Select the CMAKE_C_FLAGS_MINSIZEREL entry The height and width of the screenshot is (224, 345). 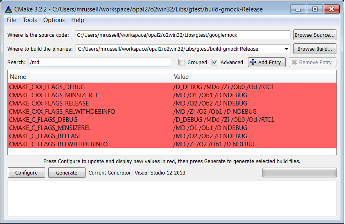point(50,128)
